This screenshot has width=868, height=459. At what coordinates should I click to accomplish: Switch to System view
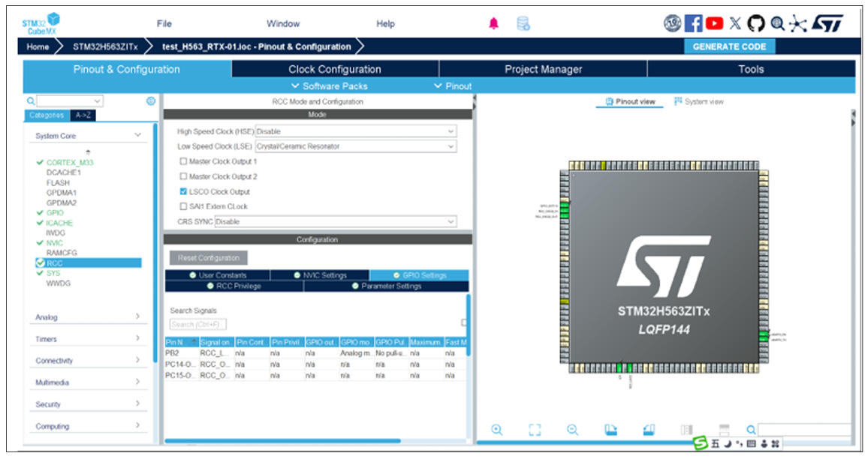coord(698,101)
